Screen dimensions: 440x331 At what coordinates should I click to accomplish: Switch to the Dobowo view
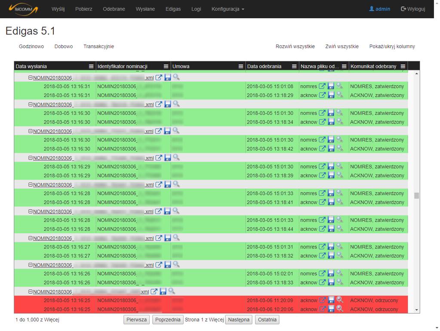(64, 46)
